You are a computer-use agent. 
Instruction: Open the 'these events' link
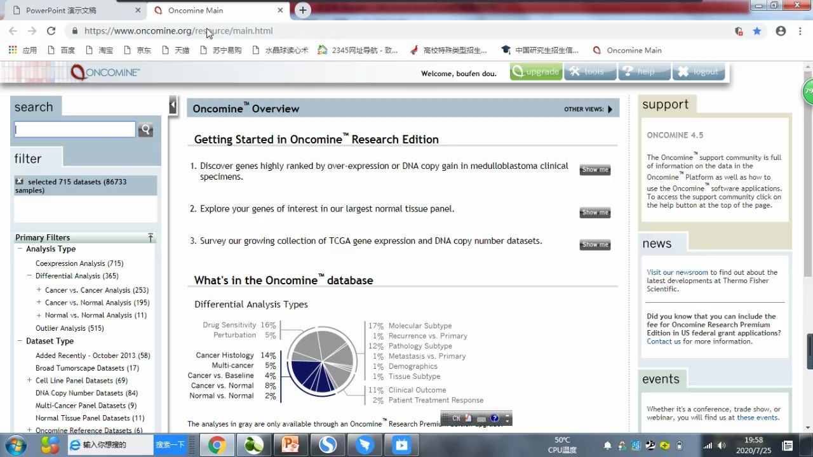point(757,418)
